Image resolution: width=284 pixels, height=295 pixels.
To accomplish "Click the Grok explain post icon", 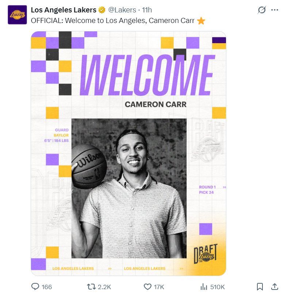I will (262, 10).
